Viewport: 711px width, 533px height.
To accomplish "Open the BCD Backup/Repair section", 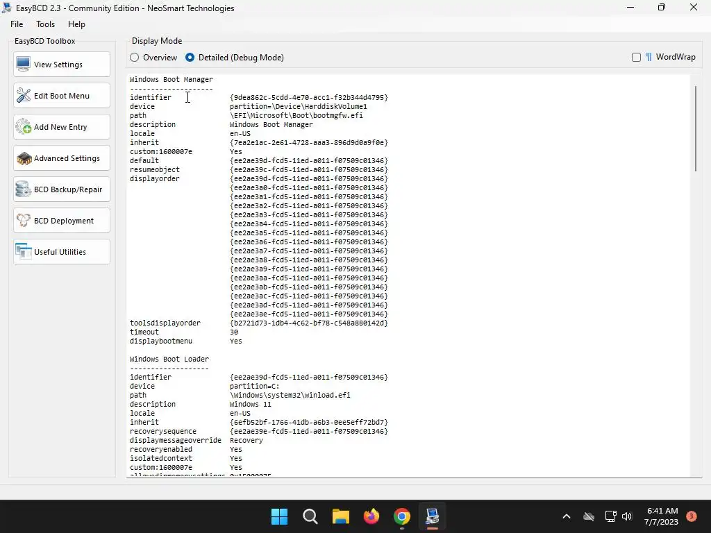I will (62, 189).
